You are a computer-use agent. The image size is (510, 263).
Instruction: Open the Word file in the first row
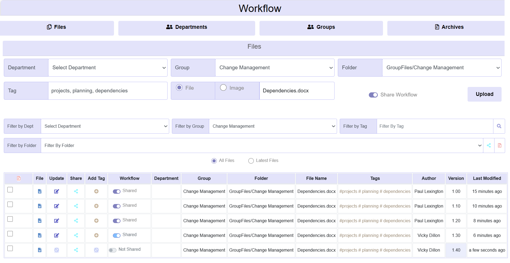pyautogui.click(x=39, y=191)
